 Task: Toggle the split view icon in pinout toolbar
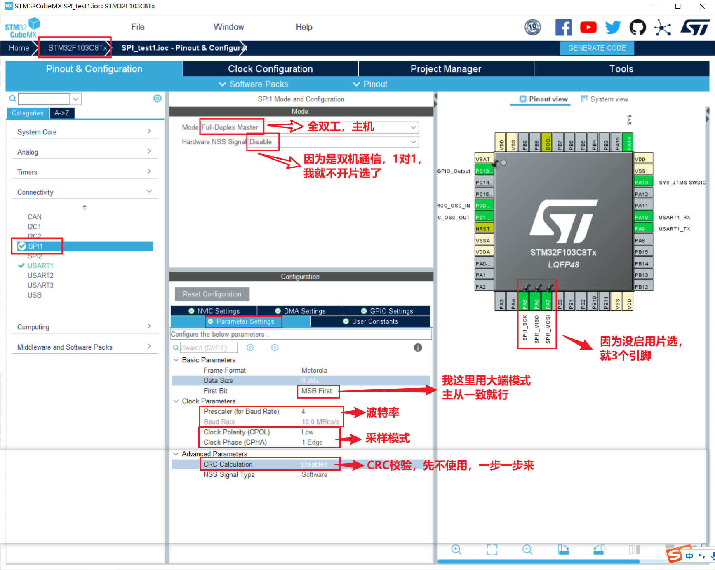click(x=634, y=549)
